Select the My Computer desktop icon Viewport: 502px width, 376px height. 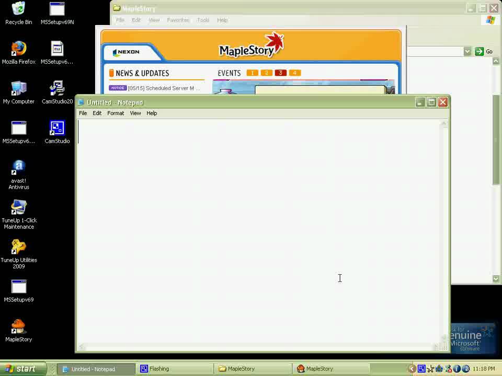pyautogui.click(x=19, y=92)
